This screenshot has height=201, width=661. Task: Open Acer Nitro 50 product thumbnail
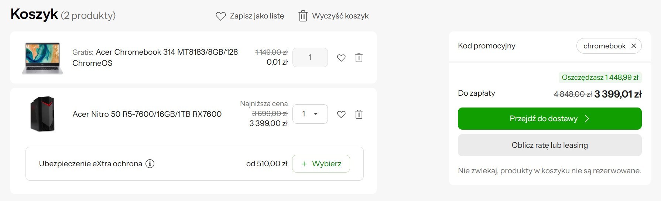(x=42, y=114)
